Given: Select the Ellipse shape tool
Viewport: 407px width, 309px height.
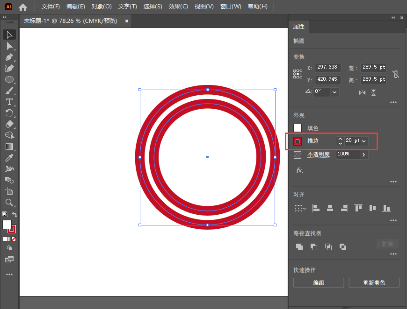Looking at the screenshot, I should coord(9,79).
